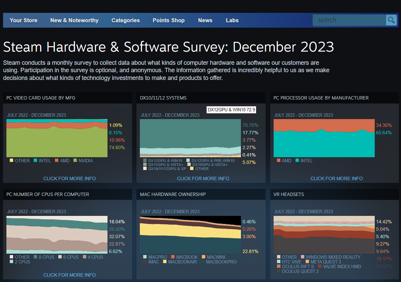401x282 pixels.
Task: Click the green NVIDIA legend swatch
Action: (x=75, y=161)
